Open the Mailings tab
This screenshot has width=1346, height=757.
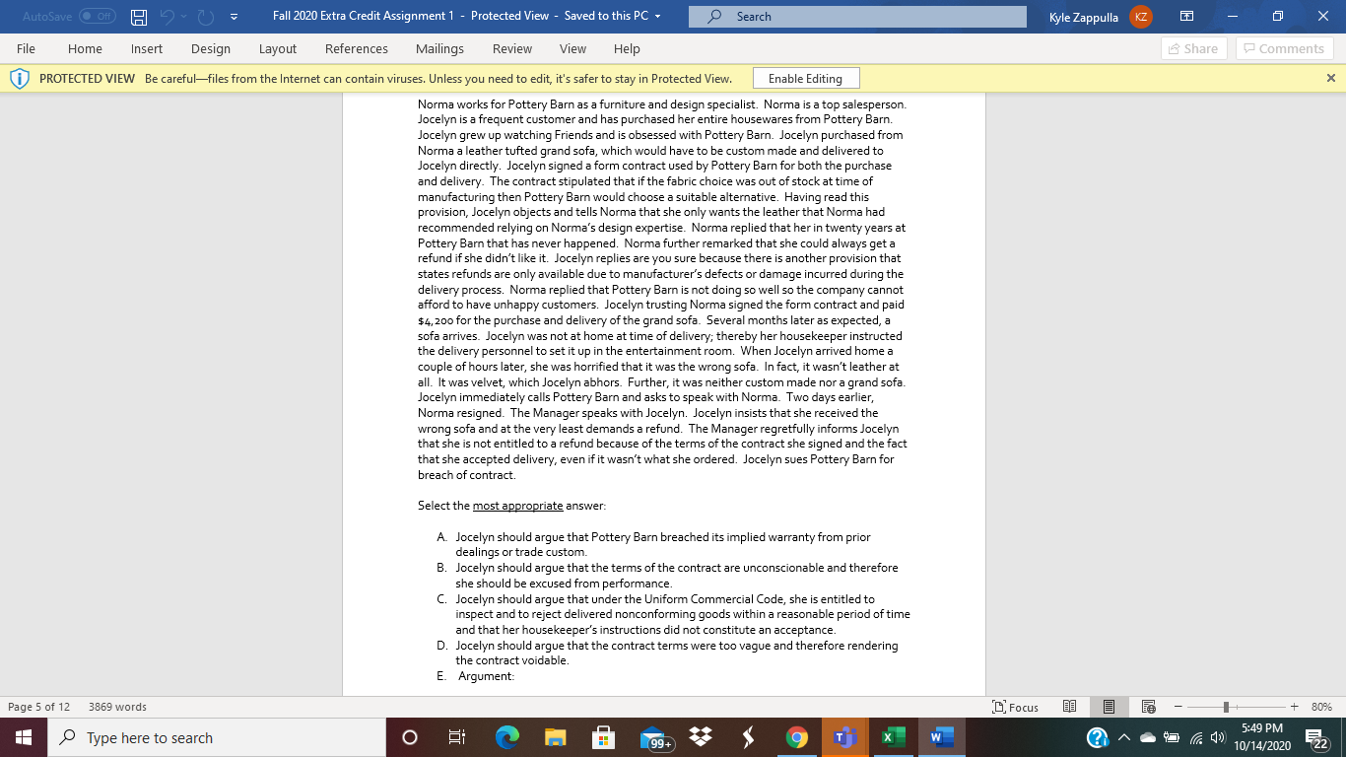pyautogui.click(x=439, y=47)
